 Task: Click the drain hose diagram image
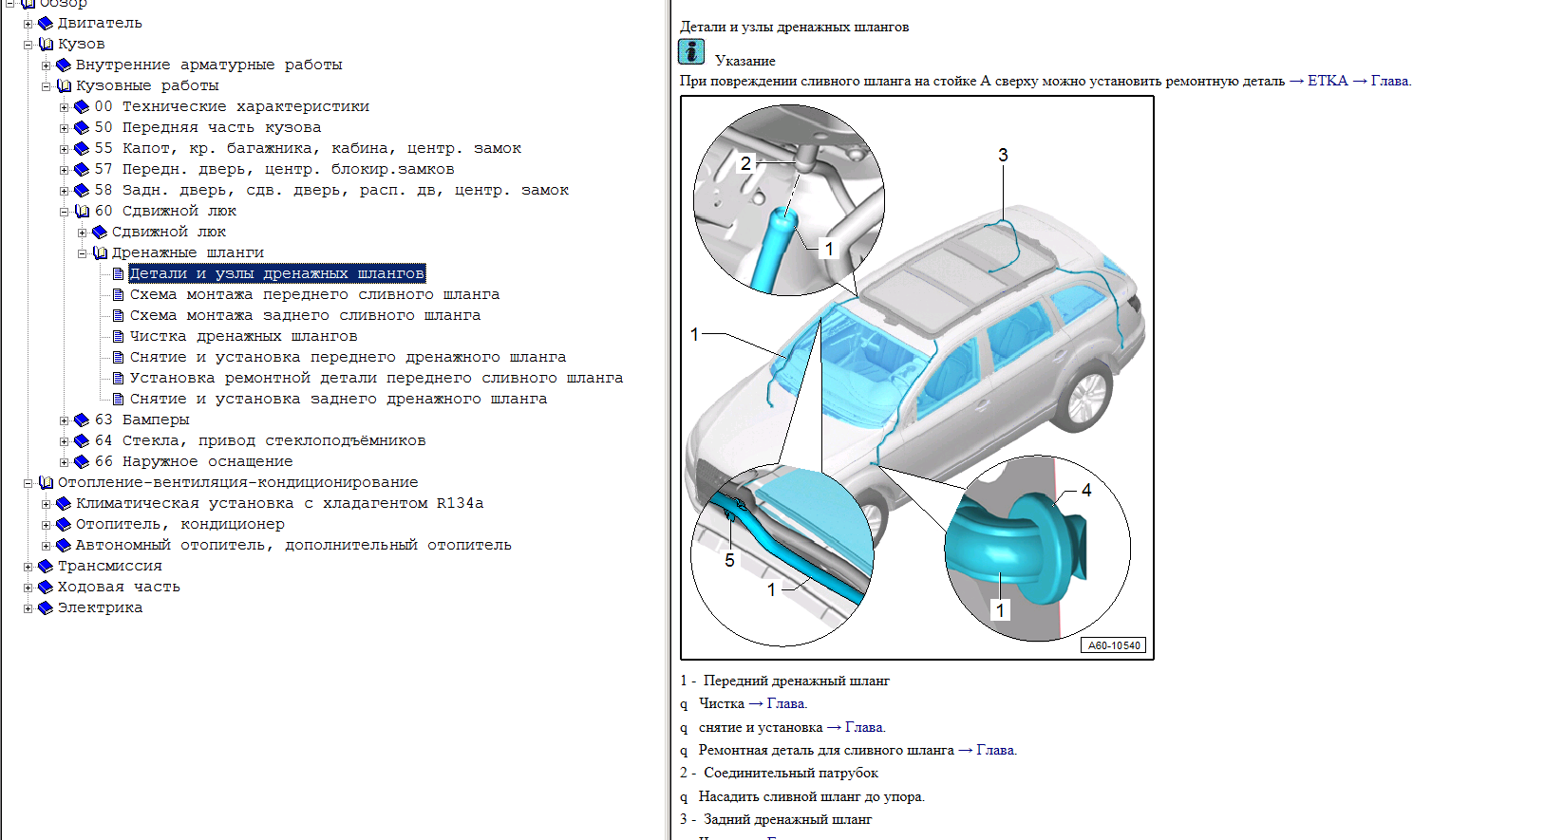[917, 378]
